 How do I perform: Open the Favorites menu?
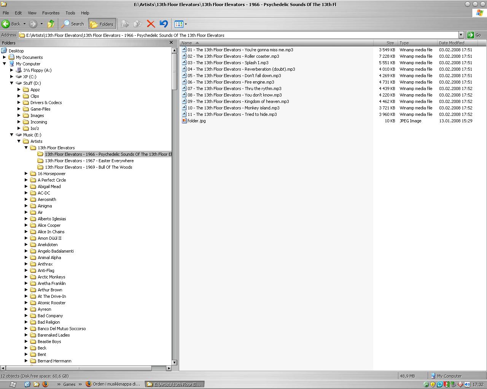click(x=51, y=13)
